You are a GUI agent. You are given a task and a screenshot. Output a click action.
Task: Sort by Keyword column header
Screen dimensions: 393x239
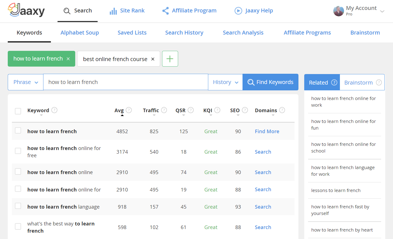click(x=38, y=110)
